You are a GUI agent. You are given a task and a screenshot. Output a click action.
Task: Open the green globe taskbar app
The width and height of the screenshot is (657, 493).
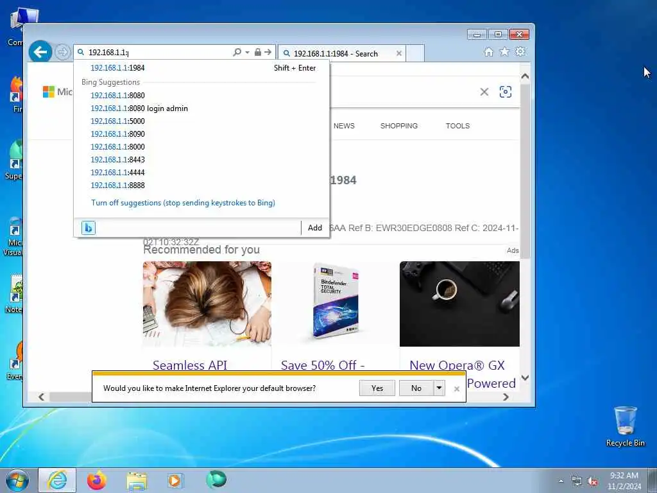tap(216, 480)
